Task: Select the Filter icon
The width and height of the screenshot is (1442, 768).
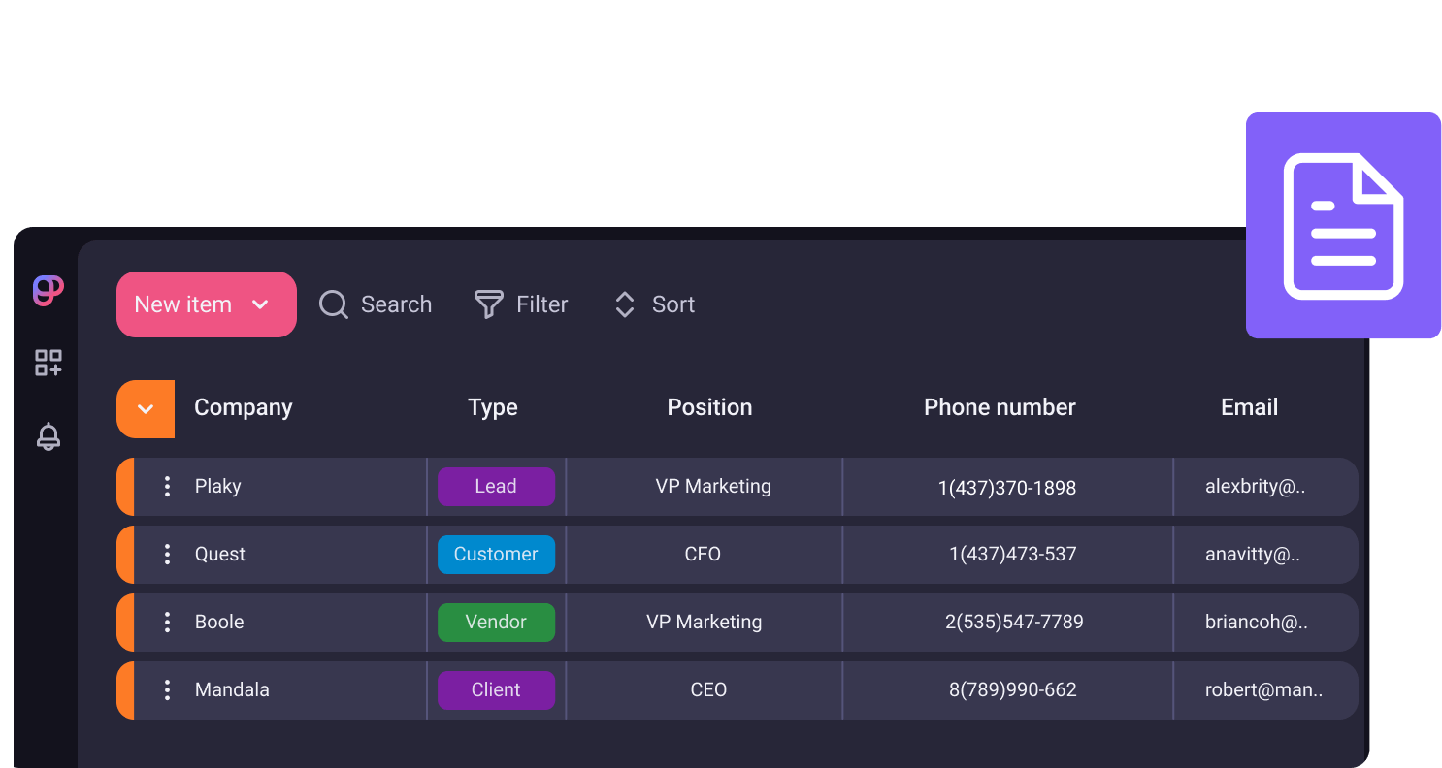Action: tap(487, 304)
